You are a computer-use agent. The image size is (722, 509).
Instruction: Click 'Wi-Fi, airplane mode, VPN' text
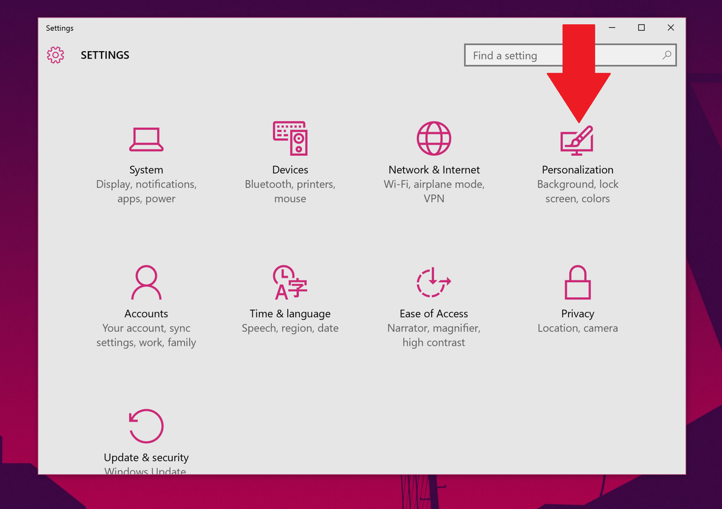coord(433,191)
